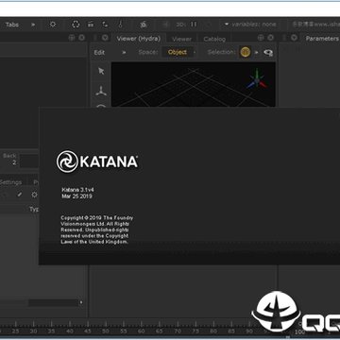Click frame 25 on the timeline

15,331
